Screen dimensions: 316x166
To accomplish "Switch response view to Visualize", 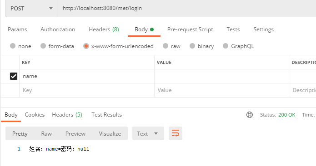I will [110, 134].
